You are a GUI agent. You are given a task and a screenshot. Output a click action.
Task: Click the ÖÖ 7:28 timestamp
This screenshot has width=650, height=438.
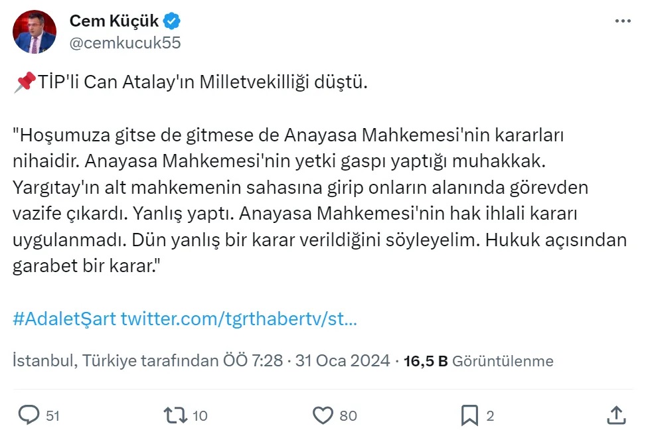253,360
